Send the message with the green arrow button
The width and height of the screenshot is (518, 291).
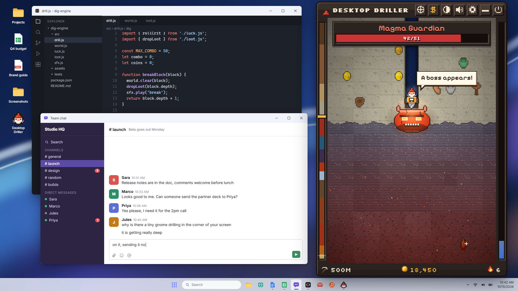[296, 254]
